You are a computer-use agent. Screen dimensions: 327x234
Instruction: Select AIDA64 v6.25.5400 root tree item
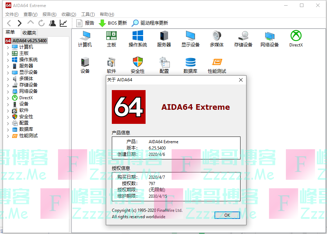30,41
